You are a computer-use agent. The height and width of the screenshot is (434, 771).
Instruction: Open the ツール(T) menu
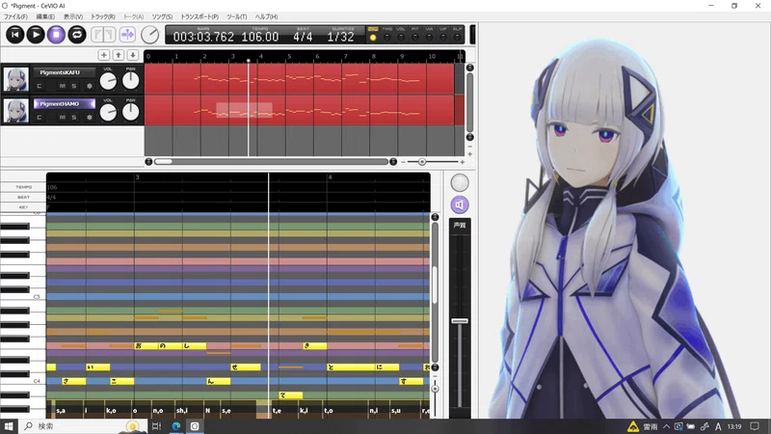236,16
